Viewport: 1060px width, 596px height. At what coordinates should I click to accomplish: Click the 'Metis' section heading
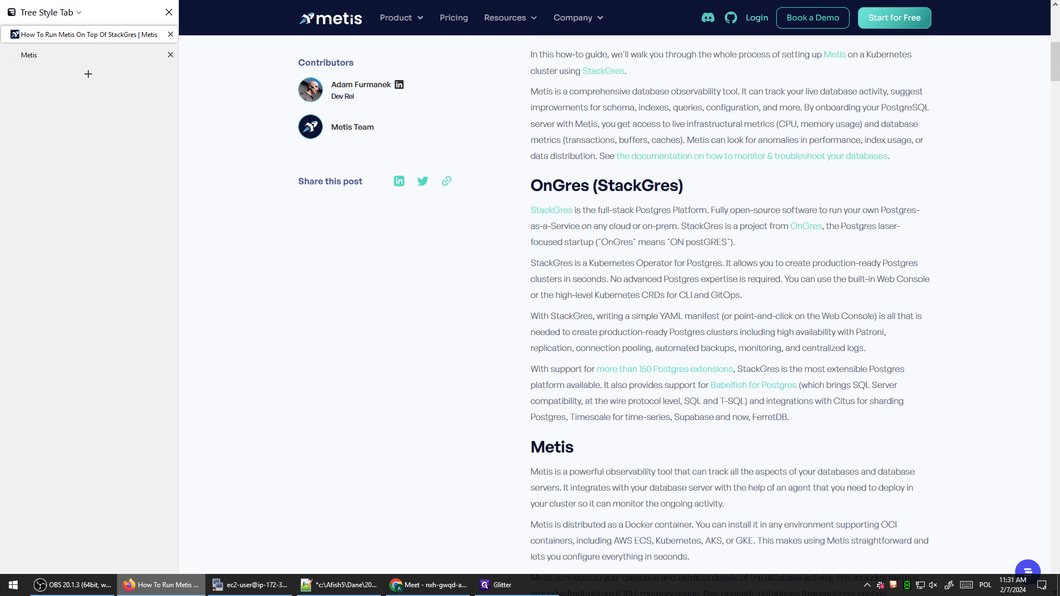(x=552, y=447)
